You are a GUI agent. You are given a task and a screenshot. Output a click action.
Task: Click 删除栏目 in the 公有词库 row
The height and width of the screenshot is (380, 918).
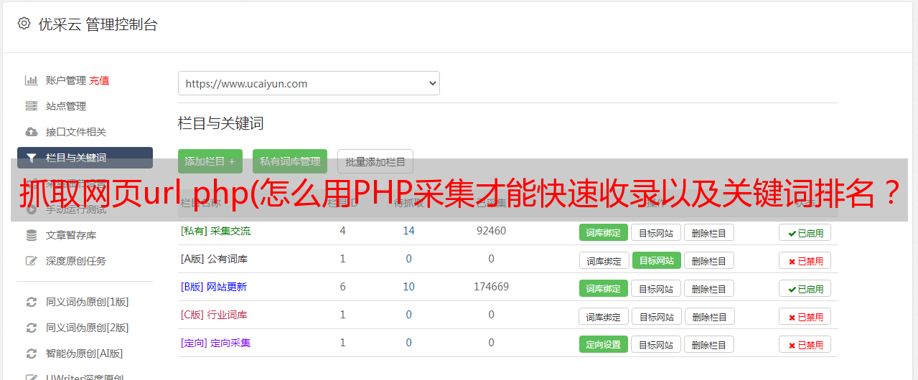pyautogui.click(x=708, y=260)
